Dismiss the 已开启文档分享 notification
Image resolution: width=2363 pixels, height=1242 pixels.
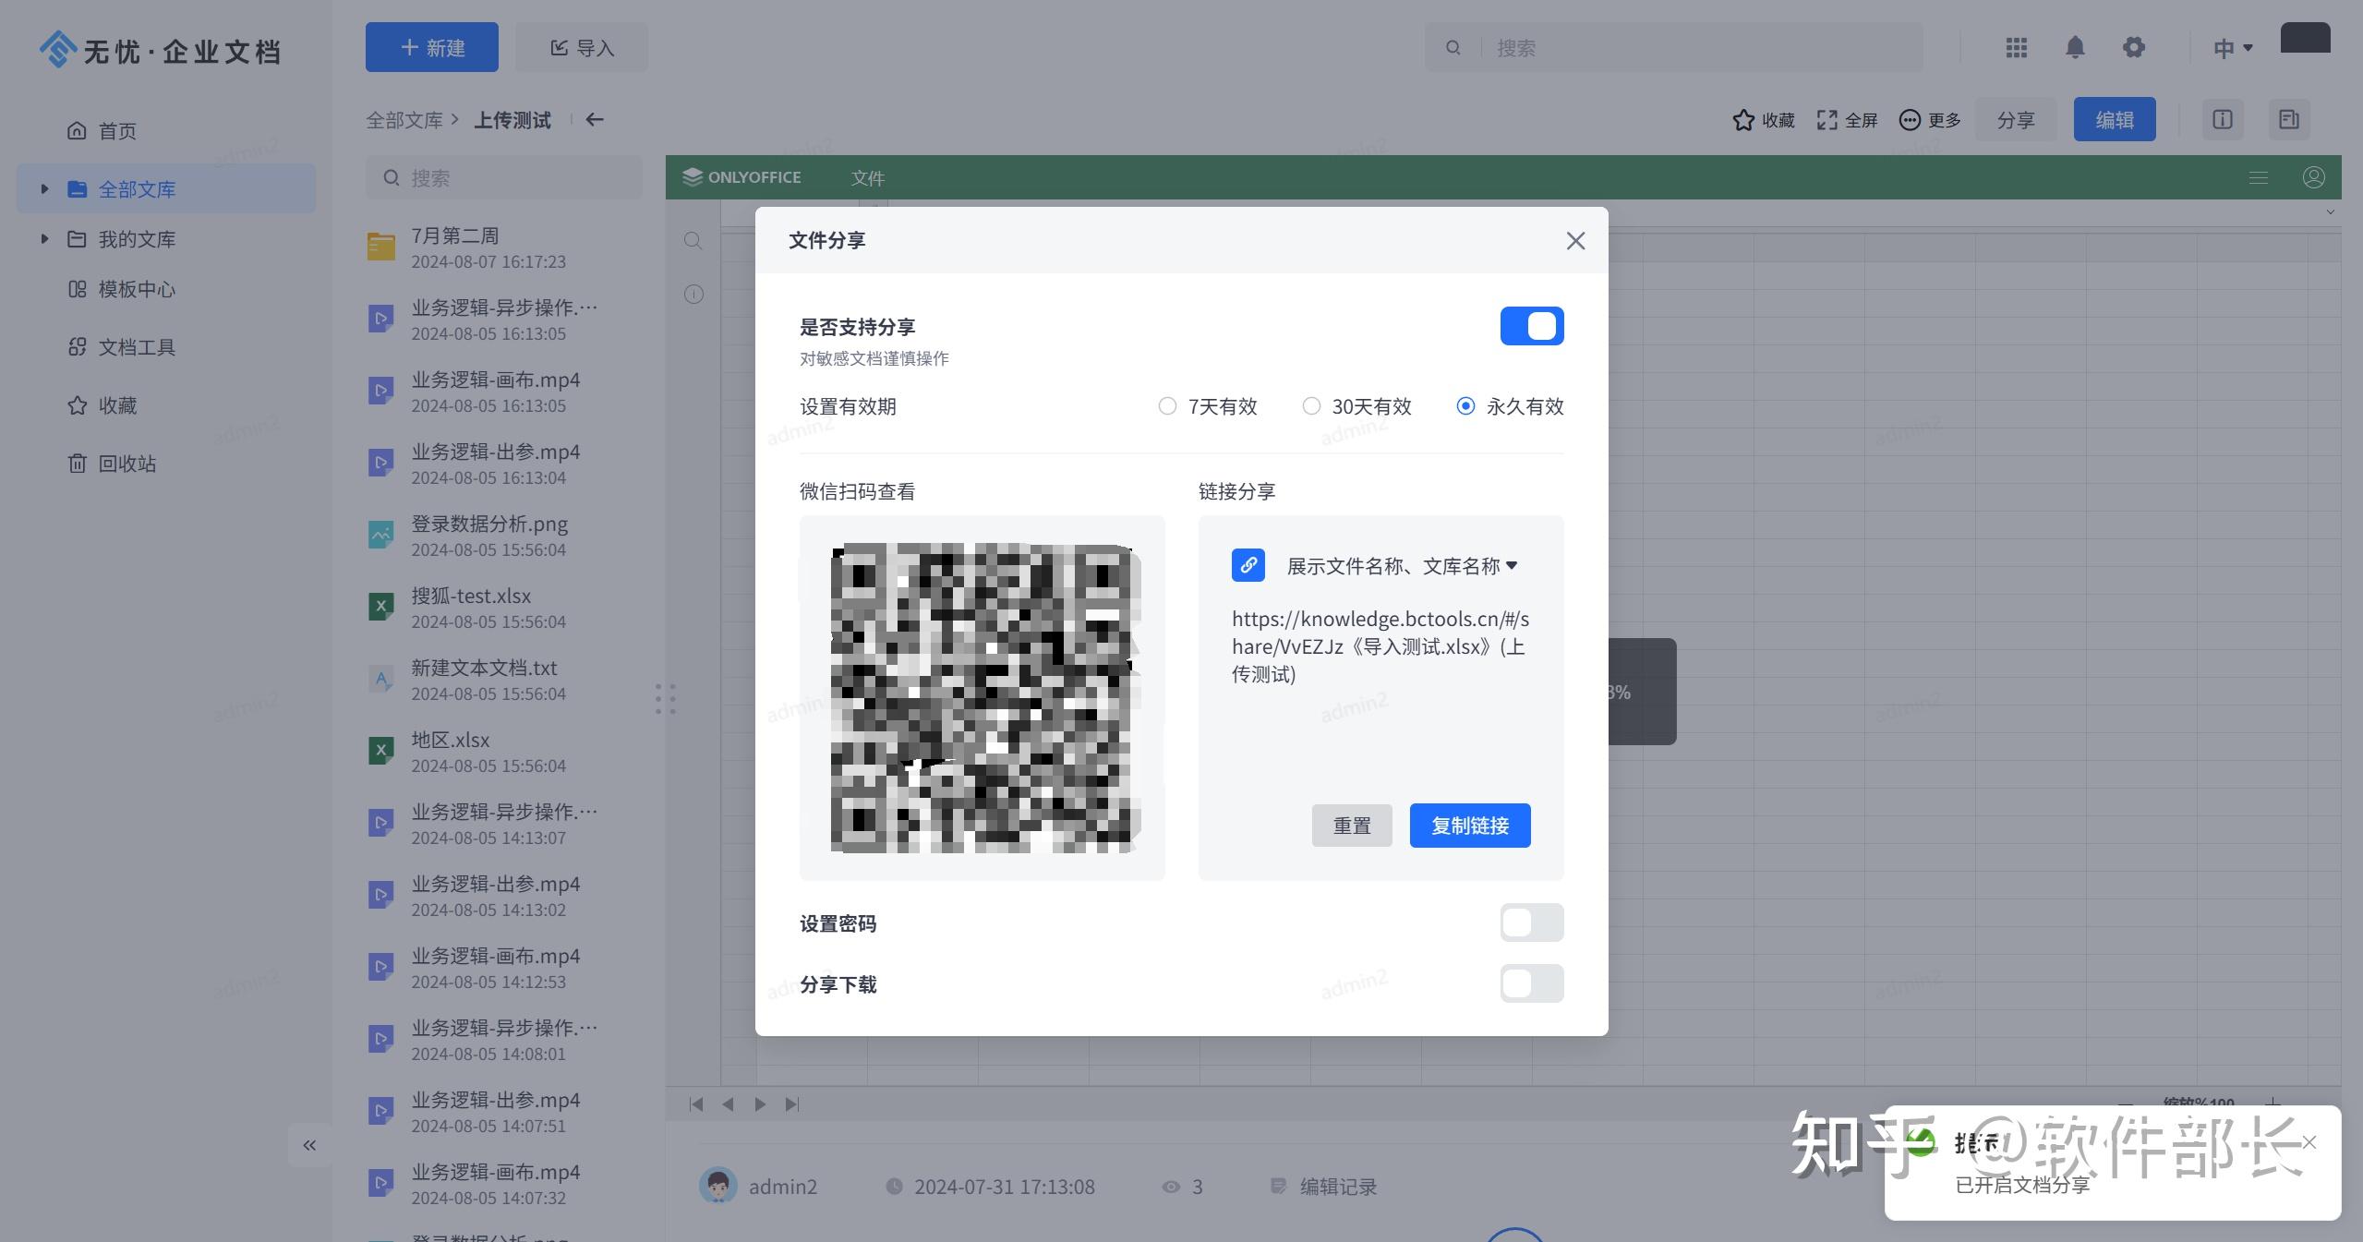click(x=2309, y=1142)
